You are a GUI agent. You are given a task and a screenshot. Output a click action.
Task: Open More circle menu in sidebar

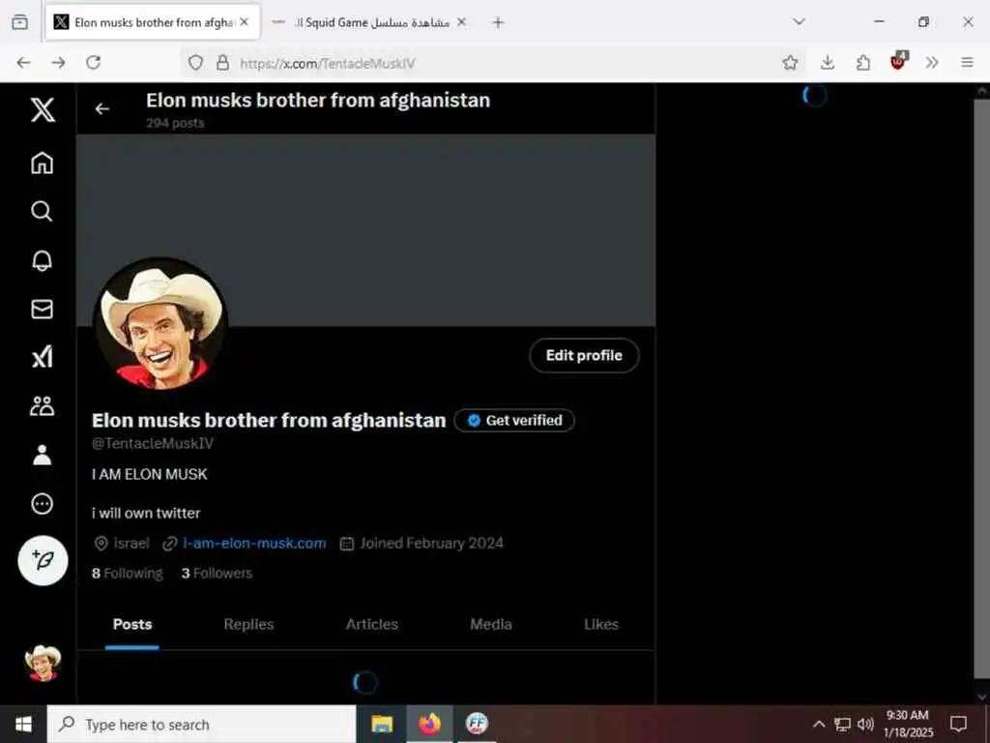[x=43, y=503]
